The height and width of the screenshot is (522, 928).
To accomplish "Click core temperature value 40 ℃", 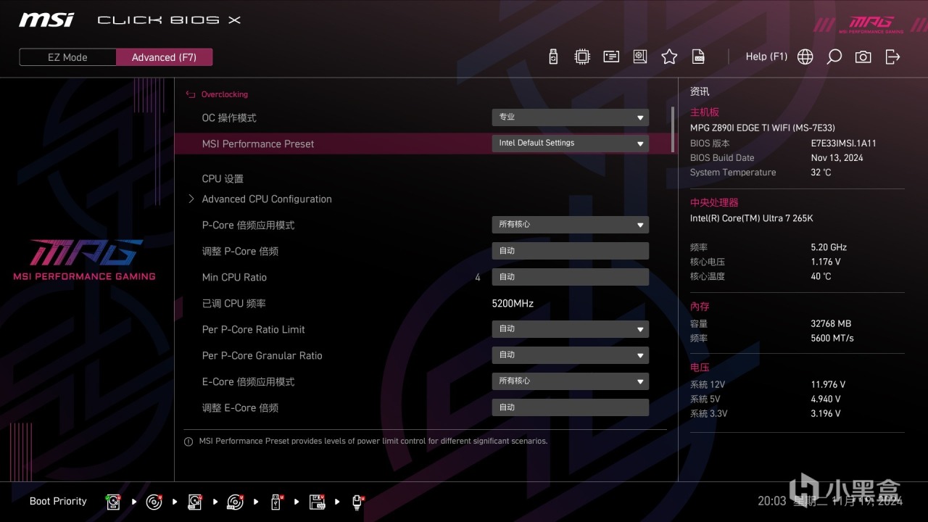I will [x=821, y=276].
